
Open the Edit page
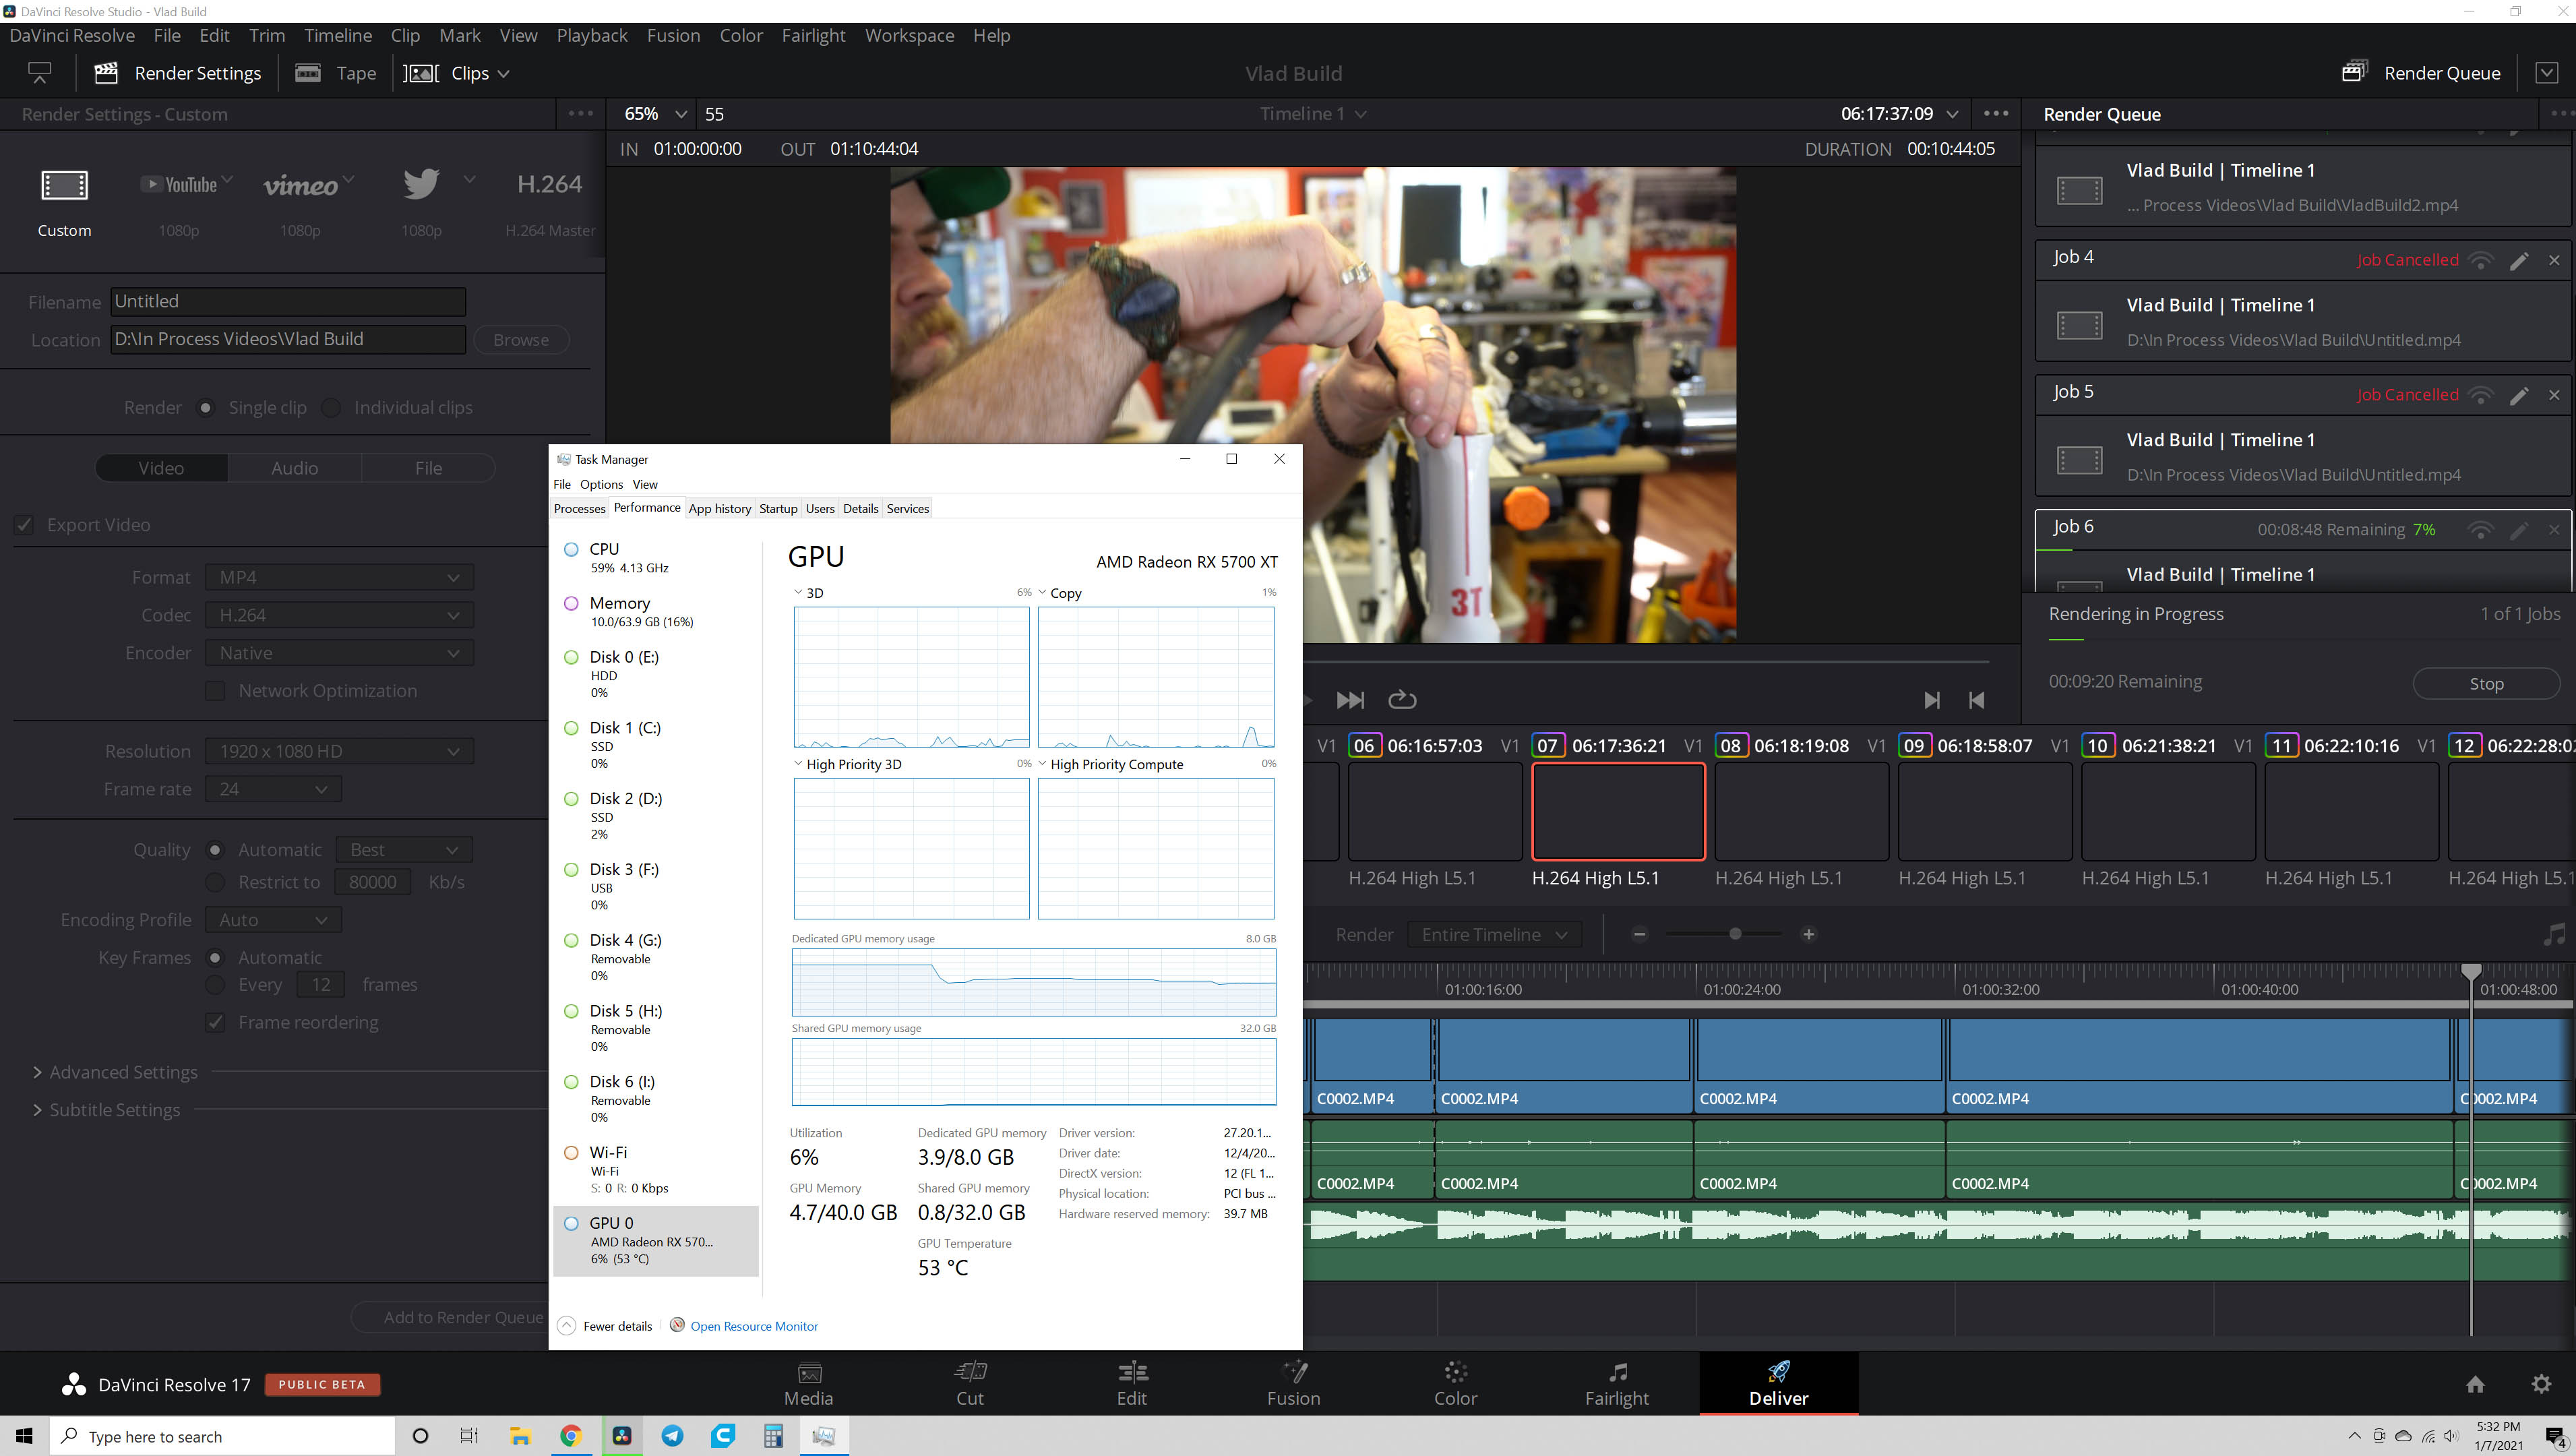click(1132, 1384)
